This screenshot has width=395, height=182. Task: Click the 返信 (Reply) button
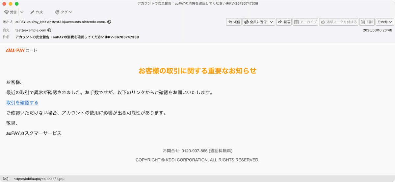[234, 22]
